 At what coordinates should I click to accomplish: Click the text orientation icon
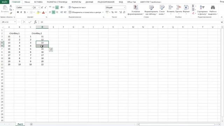[x=62, y=7]
